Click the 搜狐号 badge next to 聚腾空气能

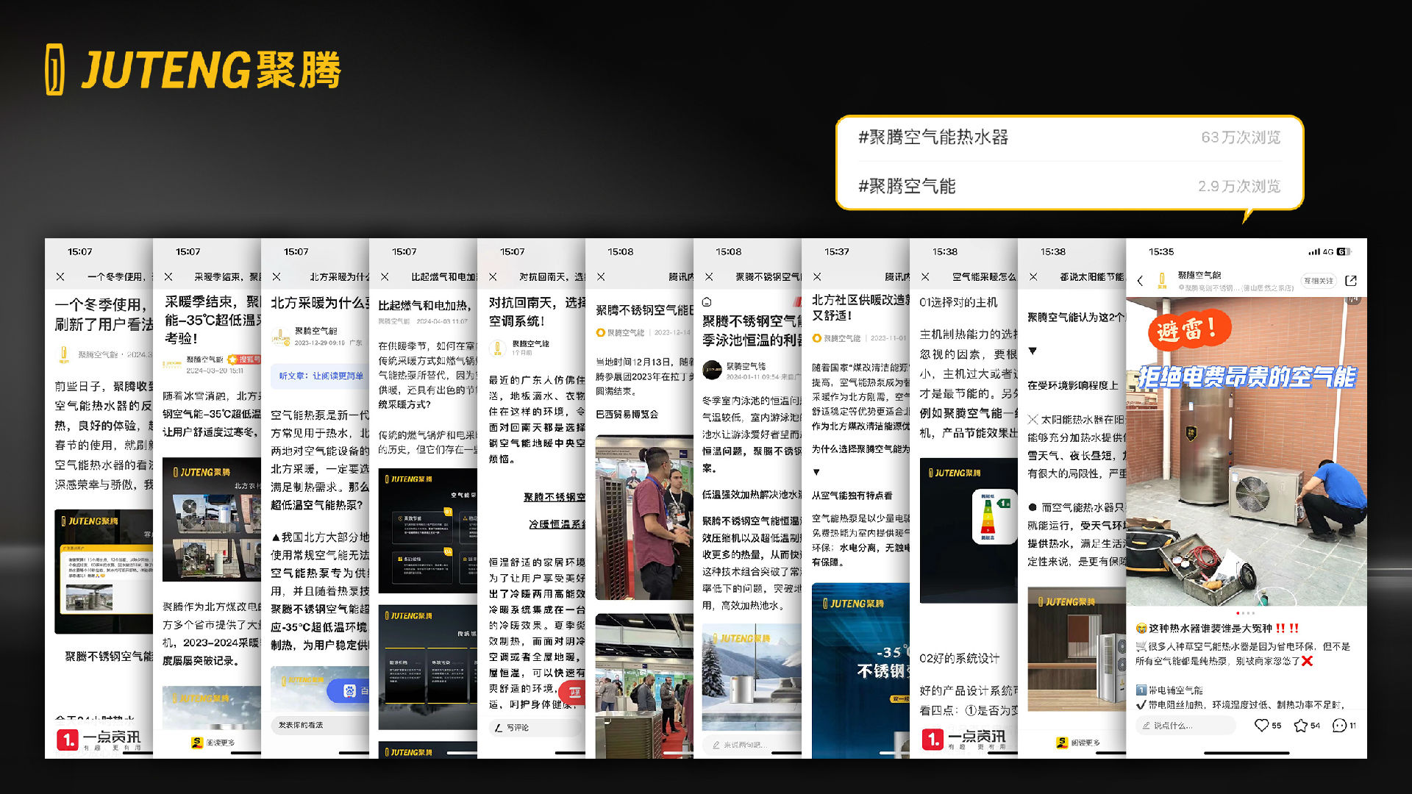pos(244,360)
